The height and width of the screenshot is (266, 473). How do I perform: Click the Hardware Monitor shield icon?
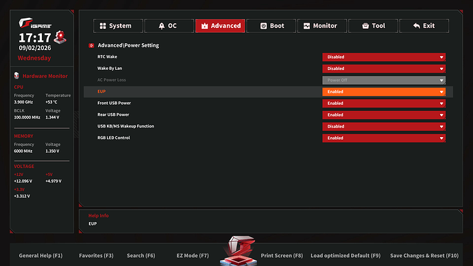coord(16,75)
